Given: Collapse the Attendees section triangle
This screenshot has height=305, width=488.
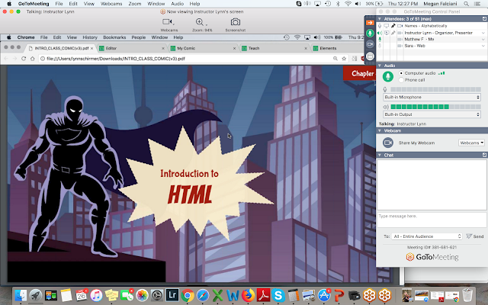Looking at the screenshot, I should pyautogui.click(x=380, y=19).
